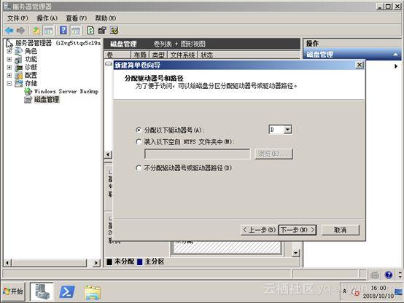
Task: Open the 操作(A) menu
Action: (47, 18)
